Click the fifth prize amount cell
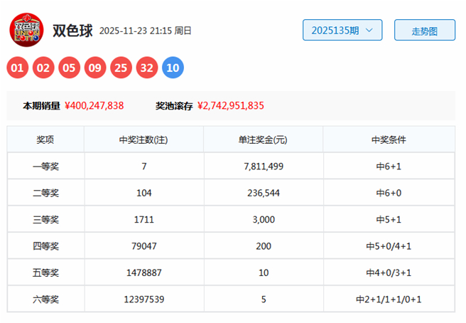 (264, 272)
